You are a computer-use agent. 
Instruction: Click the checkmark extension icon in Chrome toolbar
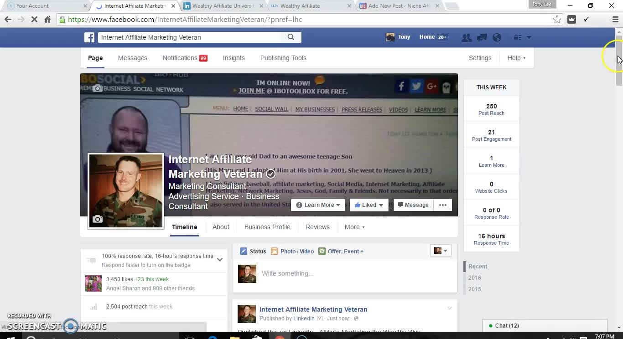point(587,20)
